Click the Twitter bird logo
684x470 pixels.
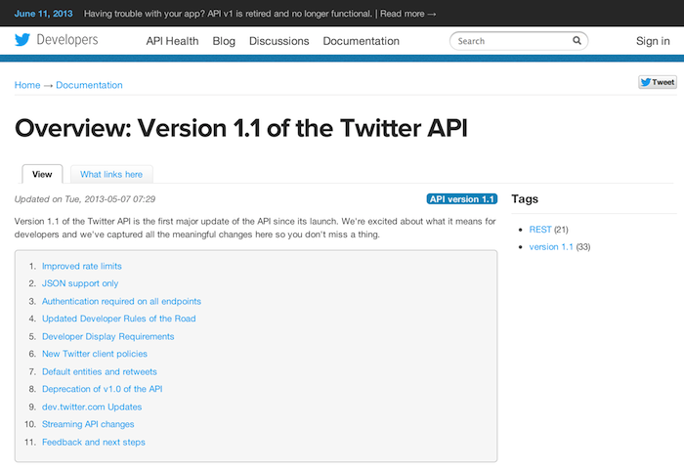pyautogui.click(x=22, y=40)
